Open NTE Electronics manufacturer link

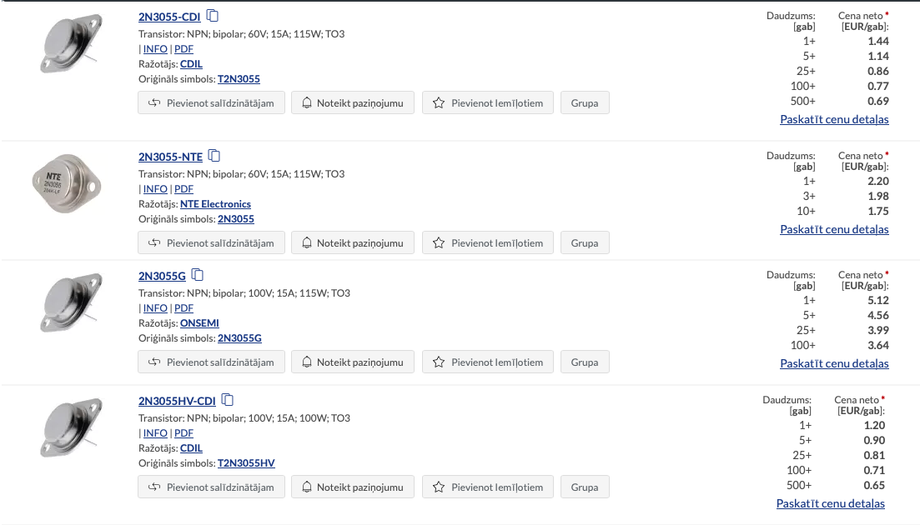pos(215,204)
